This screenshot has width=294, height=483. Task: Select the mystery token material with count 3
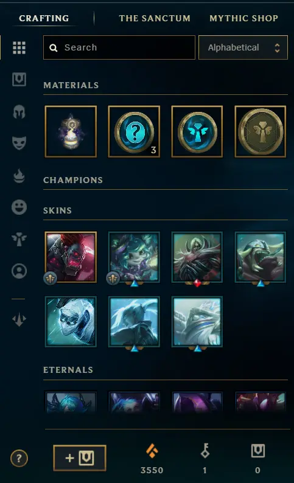pyautogui.click(x=134, y=131)
